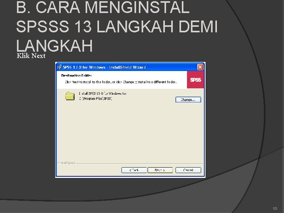Click the installer icon in title bar
Screen dimensions: 284x213
(x=60, y=67)
